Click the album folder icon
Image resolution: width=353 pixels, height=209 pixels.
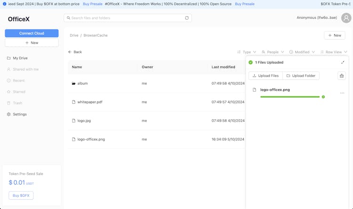tap(73, 83)
